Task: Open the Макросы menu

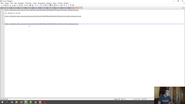Action: coord(49,3)
